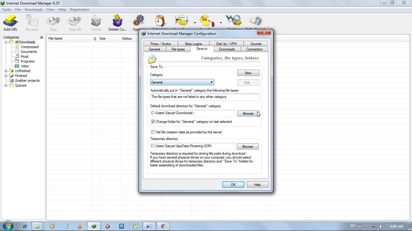Switch to the Connection tab

coord(254,49)
